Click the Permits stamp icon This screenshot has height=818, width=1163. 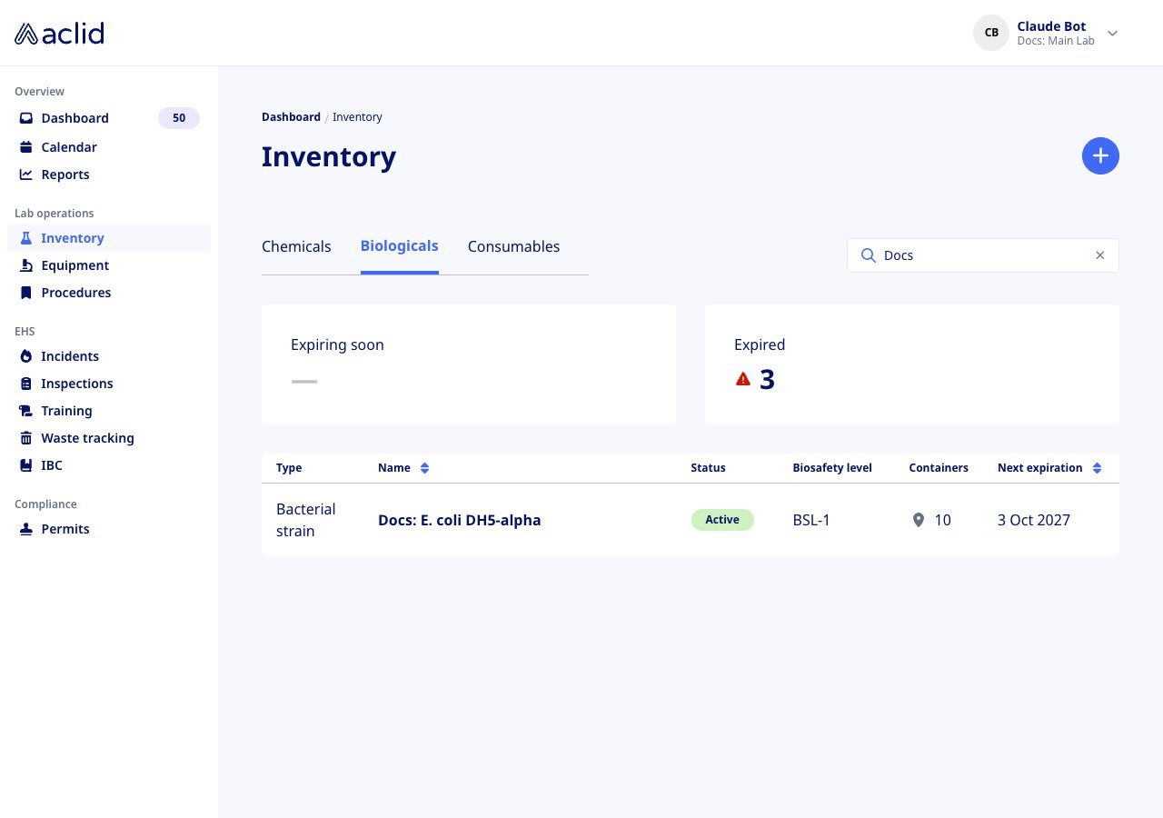(26, 529)
